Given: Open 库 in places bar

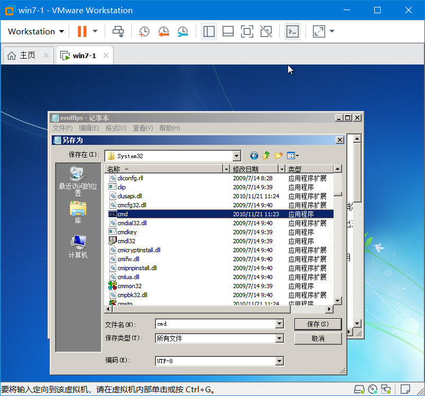Looking at the screenshot, I should coord(78,213).
